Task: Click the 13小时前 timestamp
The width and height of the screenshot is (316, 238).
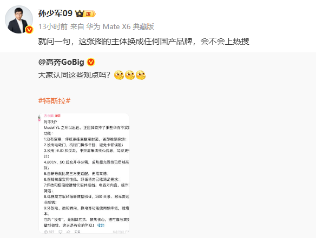Action: click(53, 26)
